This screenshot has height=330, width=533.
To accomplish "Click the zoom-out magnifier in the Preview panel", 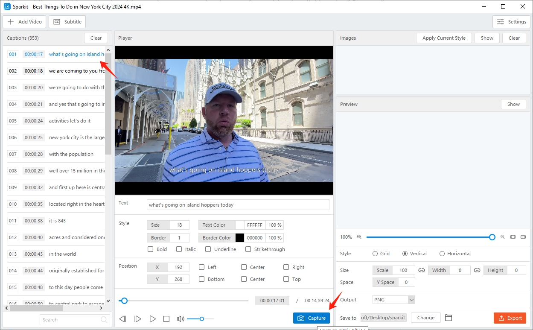I will [359, 237].
